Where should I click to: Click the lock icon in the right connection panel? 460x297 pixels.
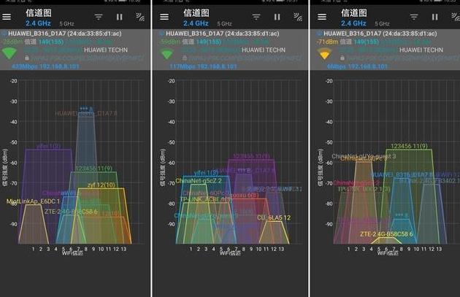pos(342,58)
